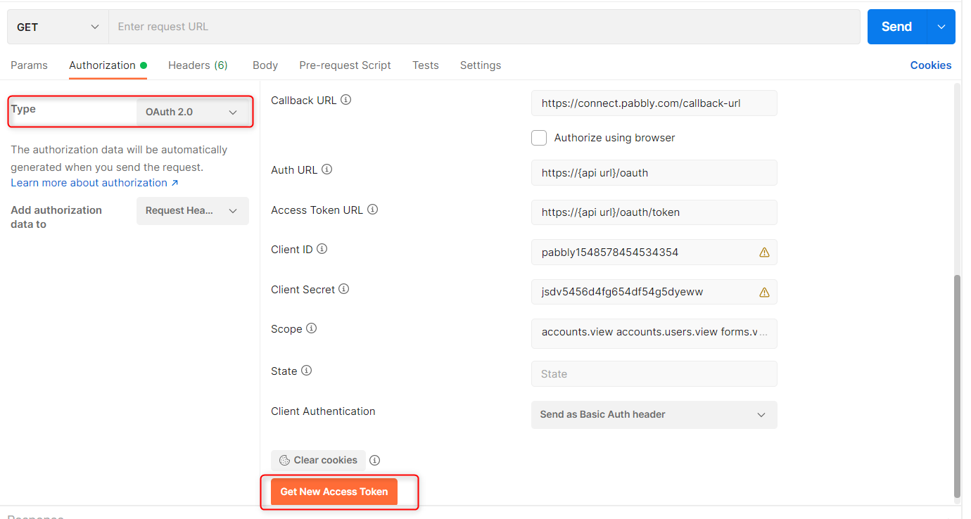
Task: Click the warning icon in Client Secret field
Action: tap(764, 292)
